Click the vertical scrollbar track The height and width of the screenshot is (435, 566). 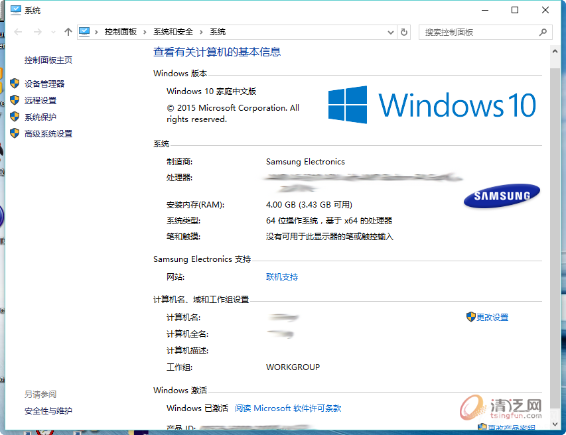pos(555,239)
